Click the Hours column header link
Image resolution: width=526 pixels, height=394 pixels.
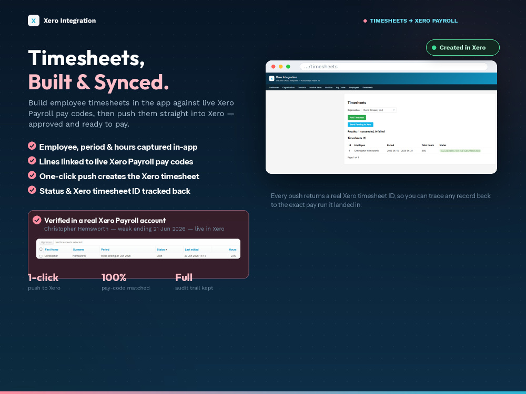click(232, 250)
